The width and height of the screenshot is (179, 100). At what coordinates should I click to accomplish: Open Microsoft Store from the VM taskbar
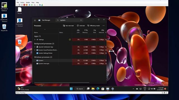coord(103,89)
